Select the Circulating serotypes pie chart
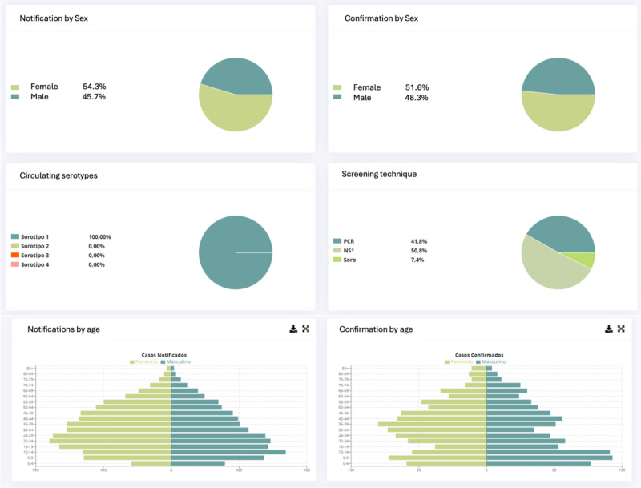The width and height of the screenshot is (641, 488). coord(236,252)
